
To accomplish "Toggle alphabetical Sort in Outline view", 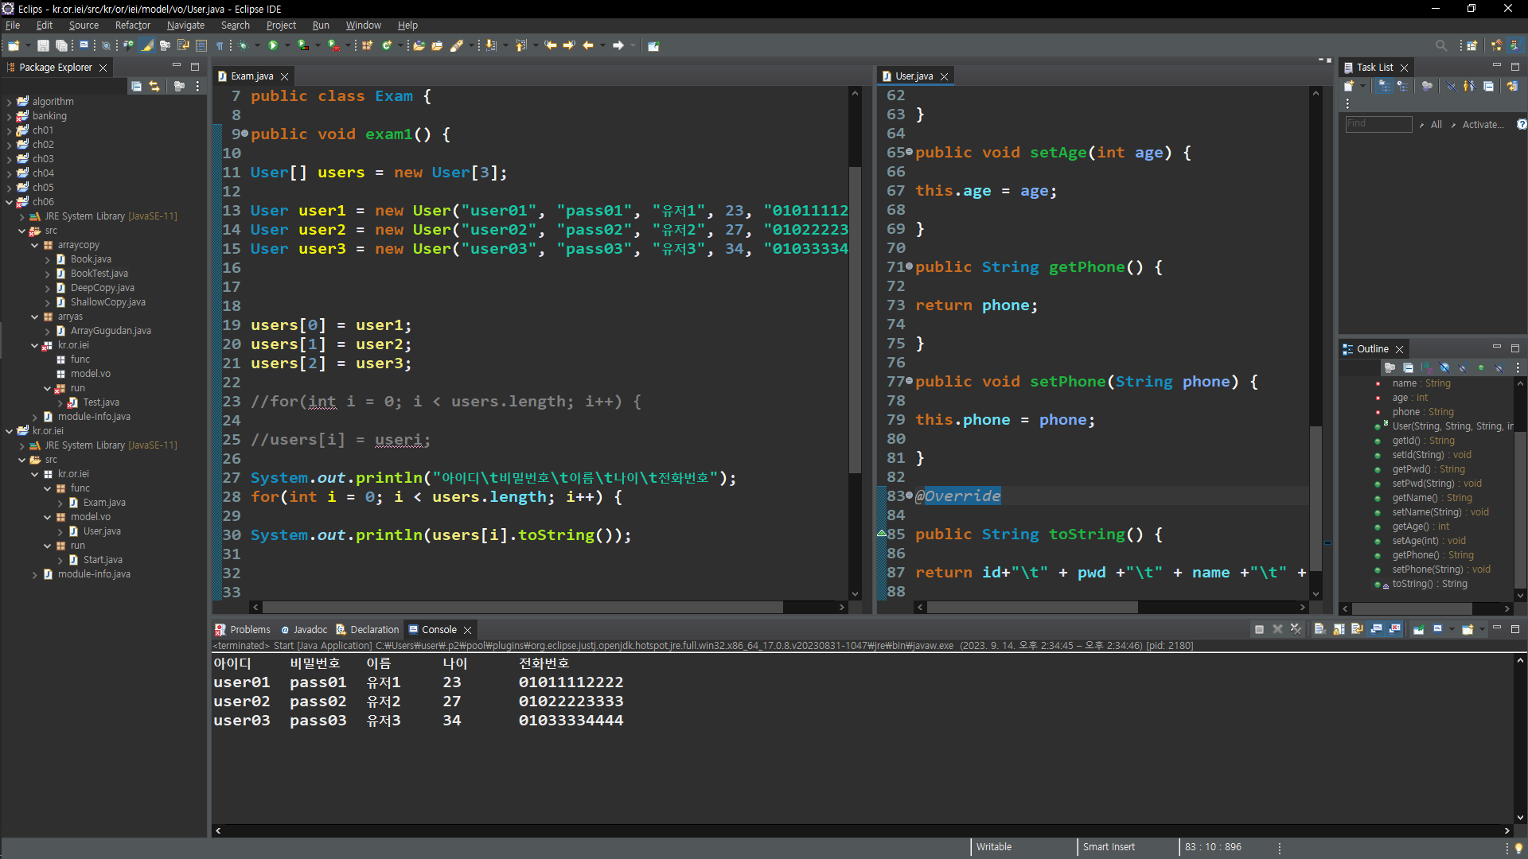I will 1426,367.
